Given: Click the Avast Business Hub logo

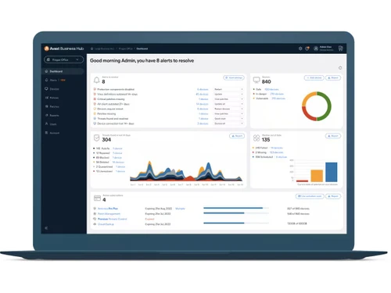Looking at the screenshot, I should point(64,48).
